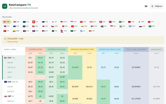This screenshot has height=104, width=166.
Task: Click the 33.2875 Krungsri USD rate
Action: pyautogui.click(x=75, y=67)
